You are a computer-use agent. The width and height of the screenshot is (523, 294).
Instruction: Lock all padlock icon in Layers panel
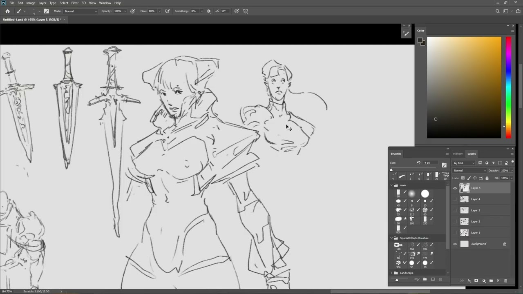[x=487, y=178]
